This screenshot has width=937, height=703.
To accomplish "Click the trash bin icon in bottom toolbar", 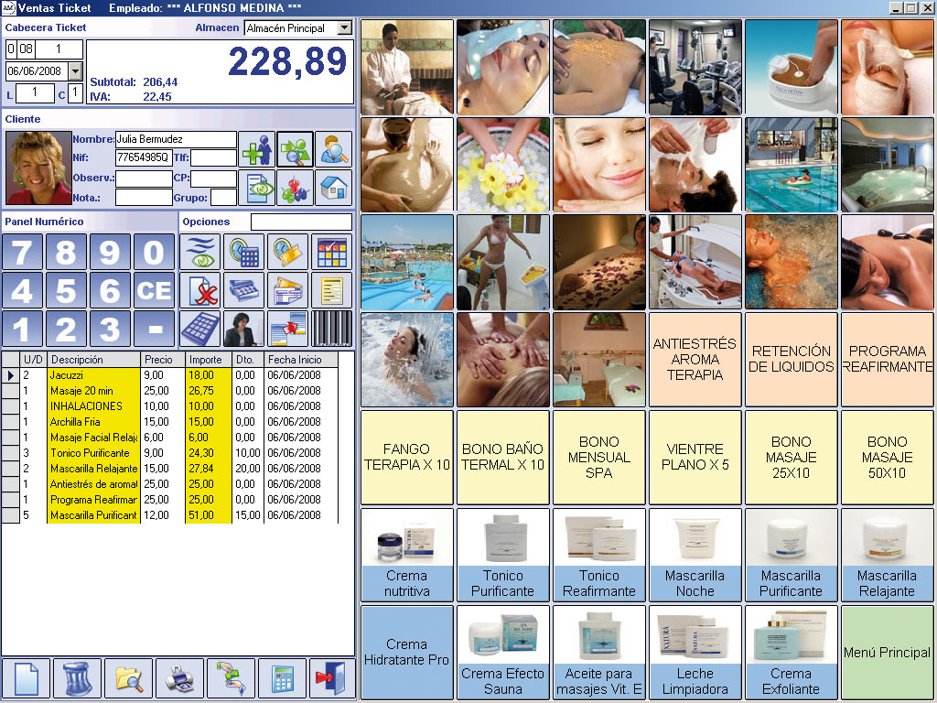I will (x=77, y=678).
